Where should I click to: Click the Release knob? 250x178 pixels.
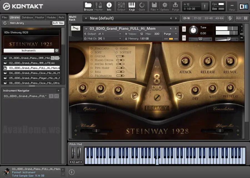(208, 61)
